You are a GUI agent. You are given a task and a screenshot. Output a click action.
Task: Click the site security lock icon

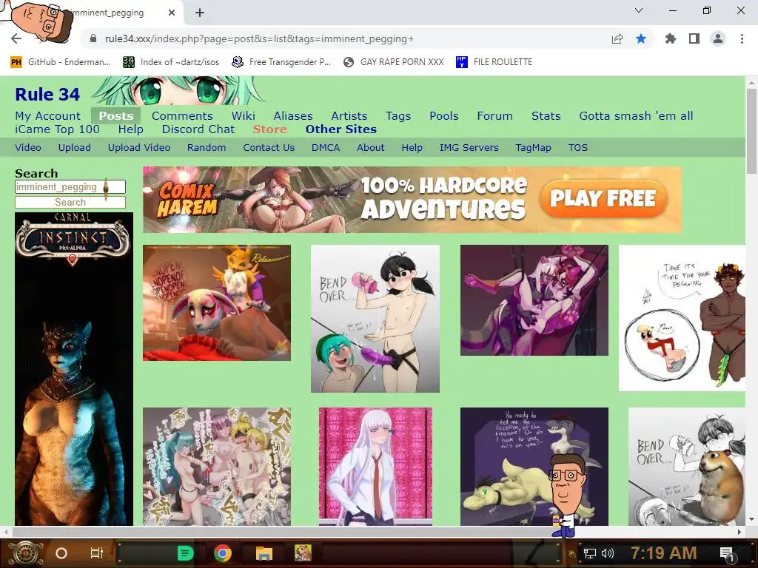93,38
